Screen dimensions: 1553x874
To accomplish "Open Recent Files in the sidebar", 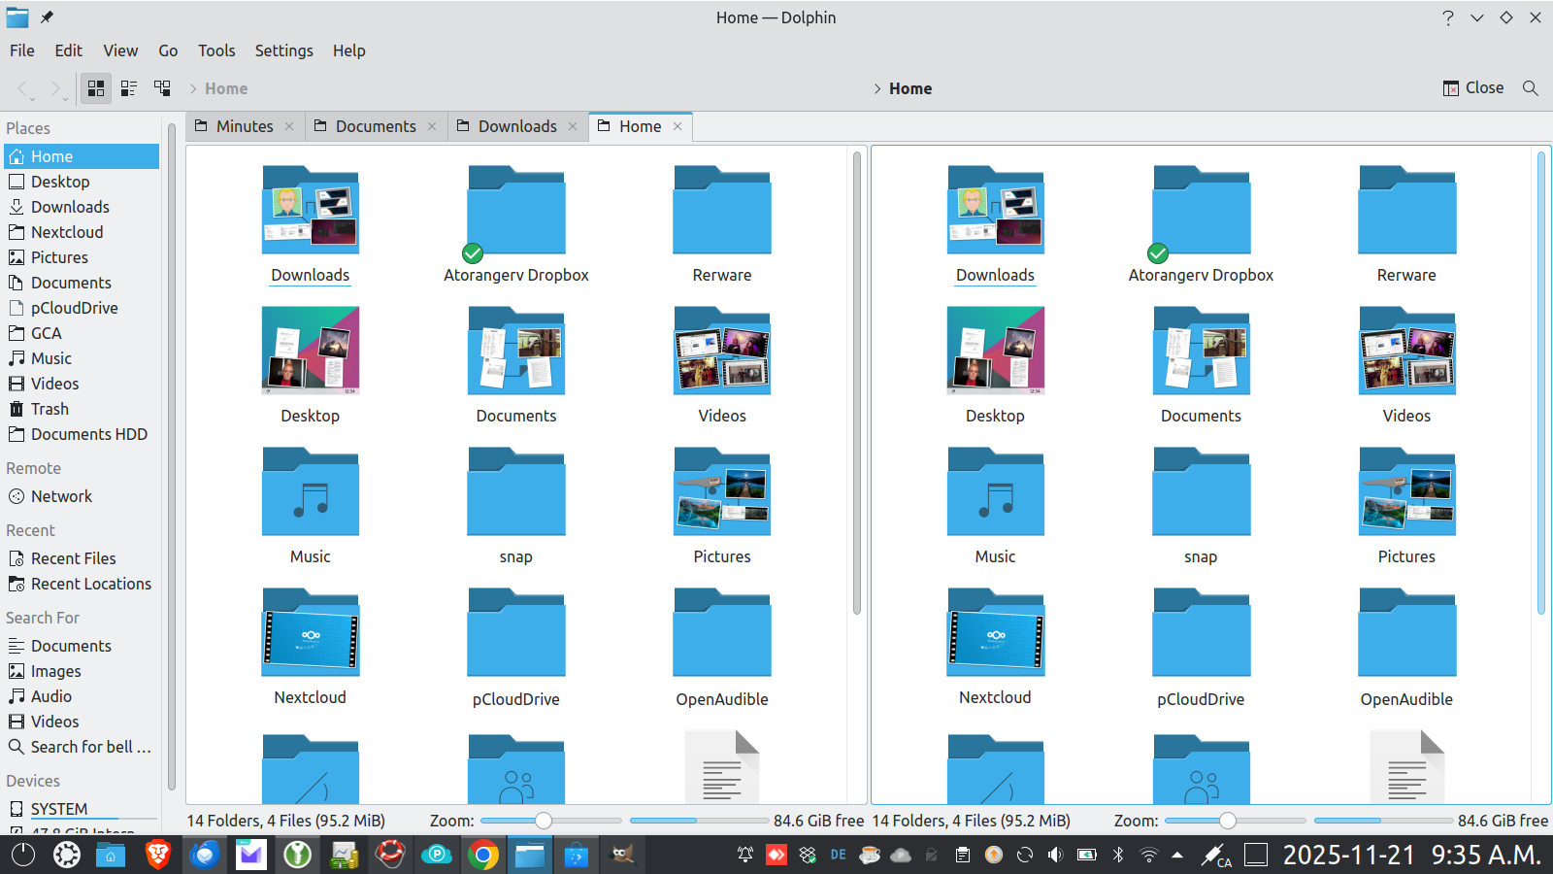I will click(x=73, y=558).
